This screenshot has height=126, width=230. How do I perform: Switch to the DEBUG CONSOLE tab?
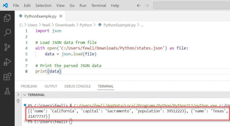click(77, 86)
